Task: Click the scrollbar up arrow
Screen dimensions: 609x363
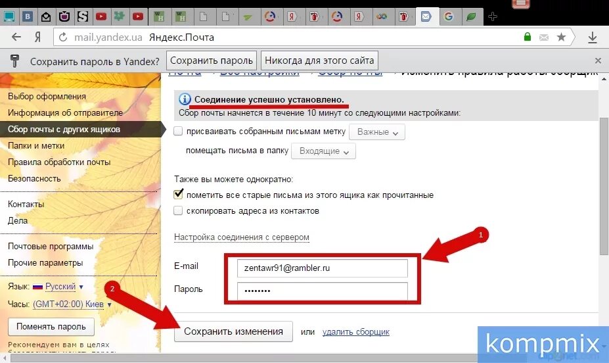Action: point(604,79)
